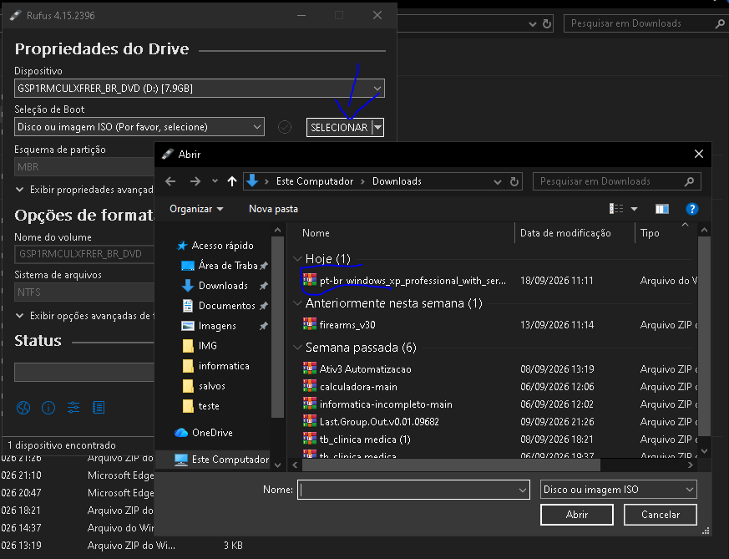Image resolution: width=729 pixels, height=559 pixels.
Task: Open recent locations arrow in Abrir dialog
Action: (215, 181)
